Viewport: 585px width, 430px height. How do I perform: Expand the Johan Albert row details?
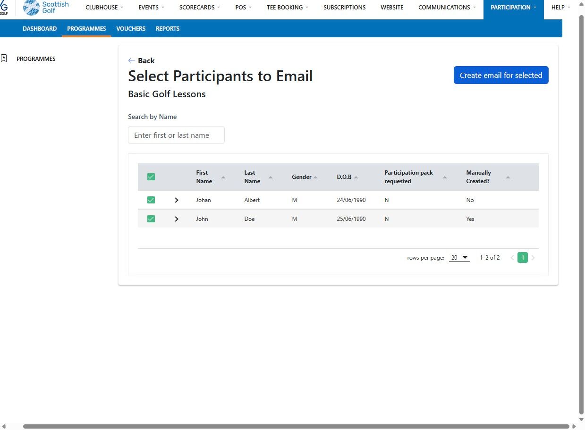177,200
